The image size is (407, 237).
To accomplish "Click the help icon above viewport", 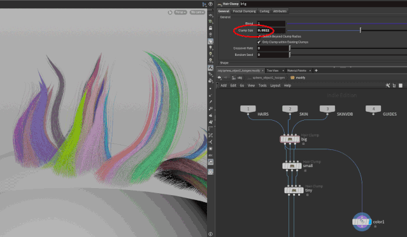I will [211, 4].
